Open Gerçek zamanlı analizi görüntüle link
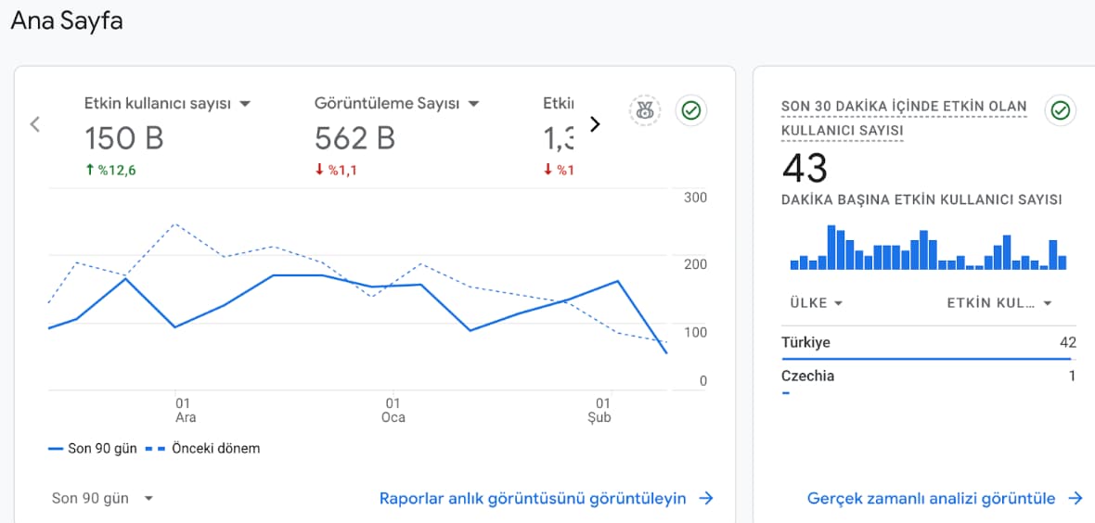 pyautogui.click(x=931, y=499)
